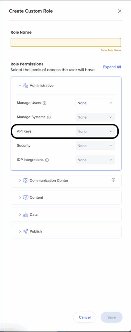Open the IDP Integrations permission dropdown
This screenshot has width=131, height=332.
pyautogui.click(x=95, y=160)
